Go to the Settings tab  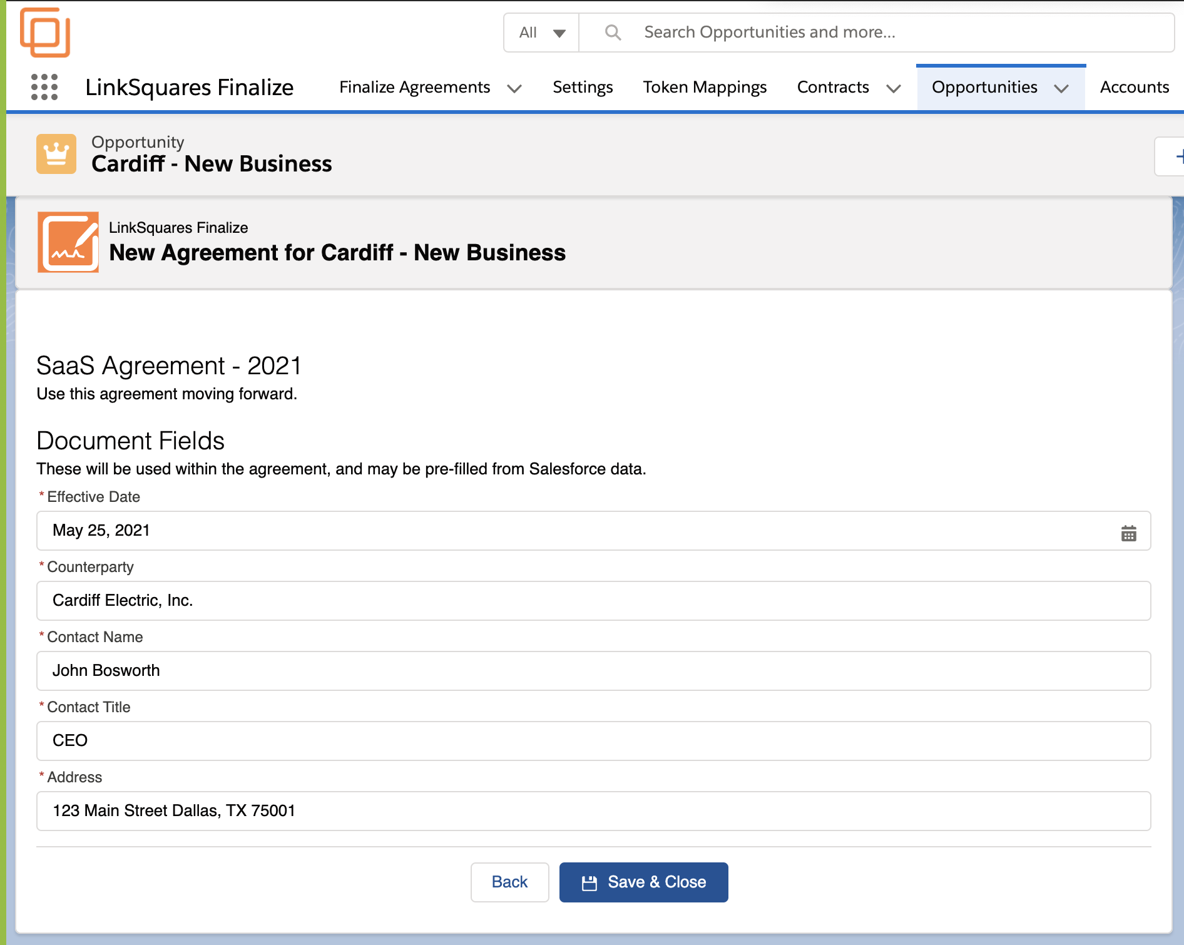[583, 87]
